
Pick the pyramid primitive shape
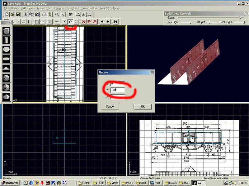[x=7, y=69]
